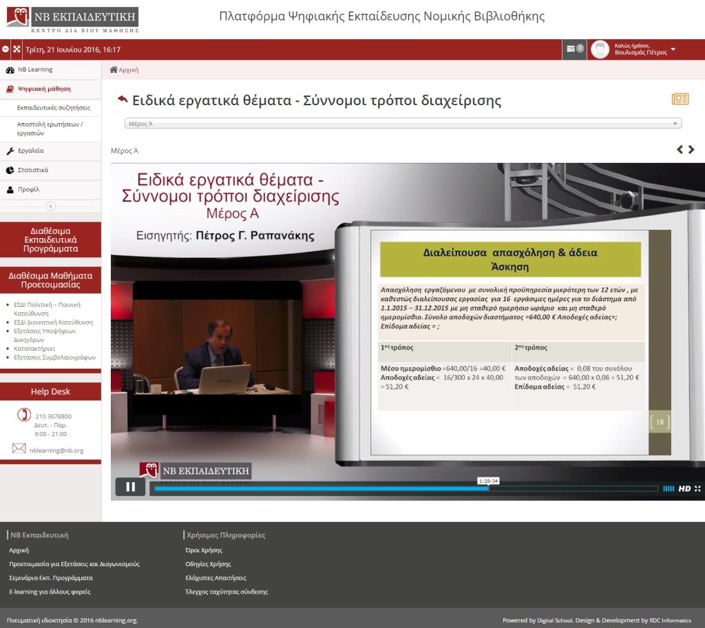Open E-learning για άλλους φορείς footer link

click(x=50, y=592)
